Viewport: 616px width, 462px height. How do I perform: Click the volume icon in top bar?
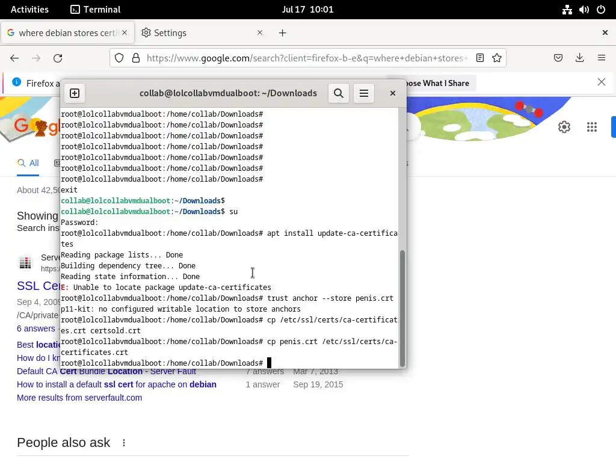584,10
